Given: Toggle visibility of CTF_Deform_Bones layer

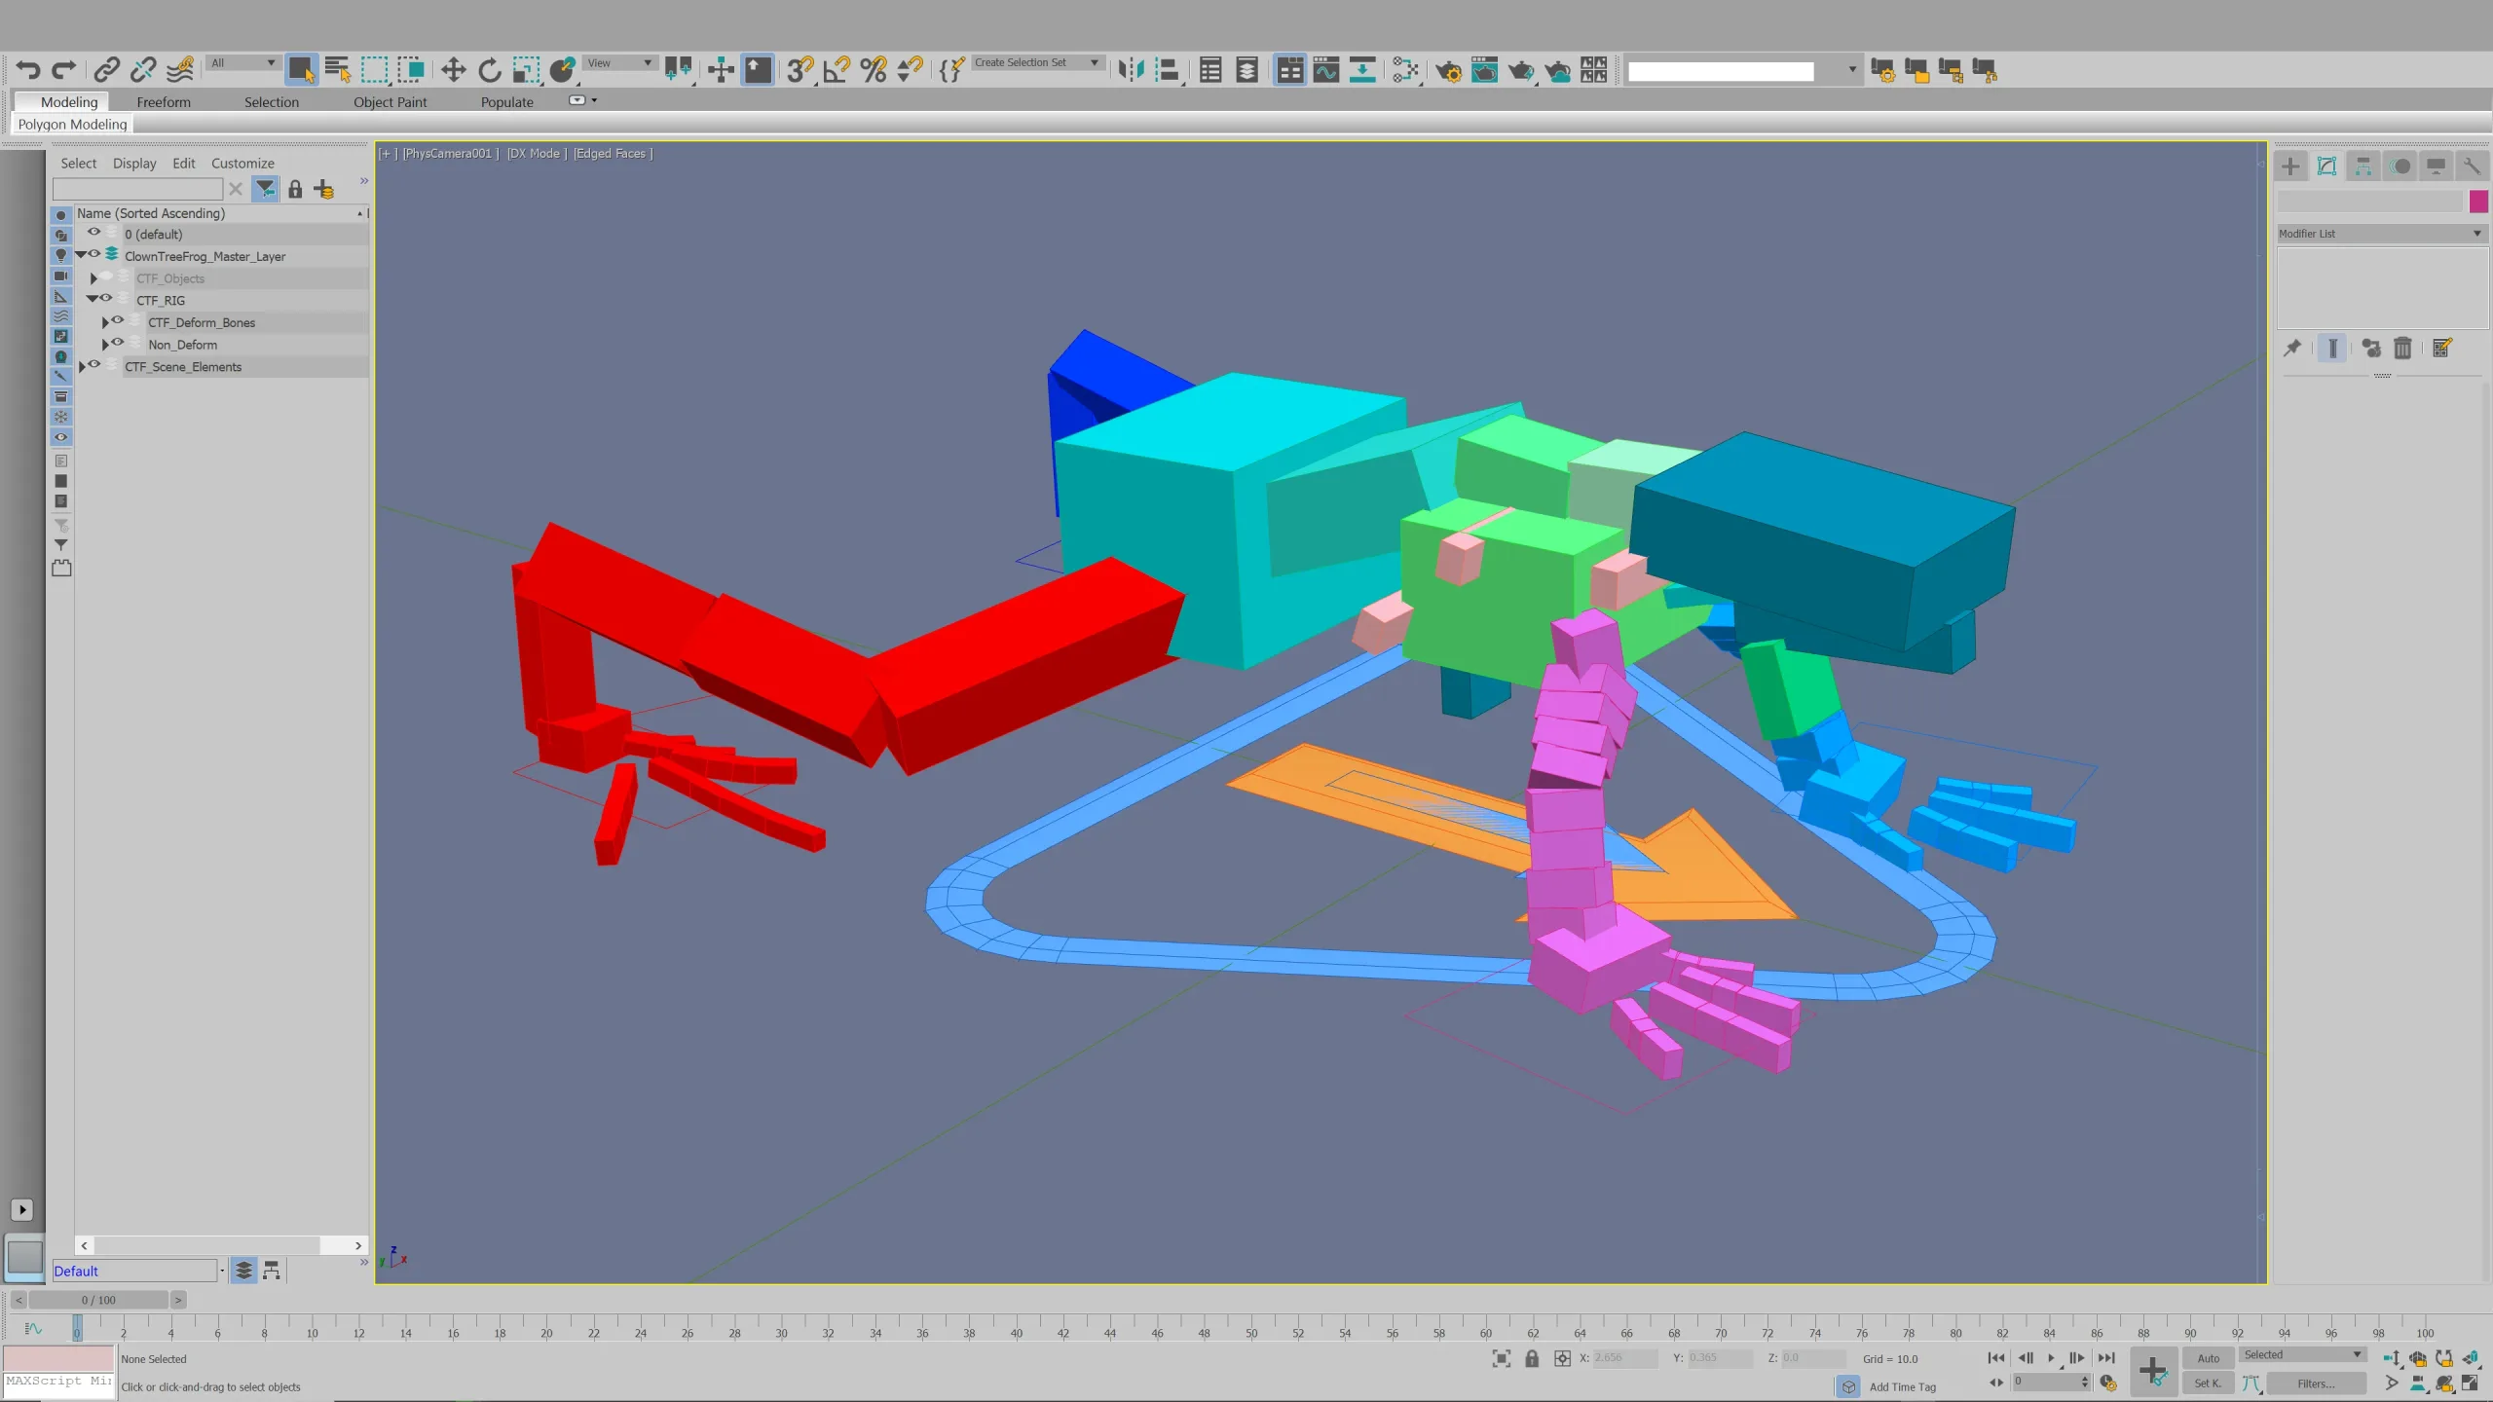Looking at the screenshot, I should click(x=118, y=320).
